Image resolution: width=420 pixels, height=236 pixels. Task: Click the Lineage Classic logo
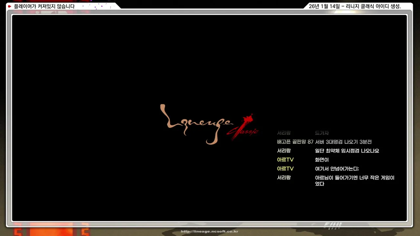click(x=209, y=125)
